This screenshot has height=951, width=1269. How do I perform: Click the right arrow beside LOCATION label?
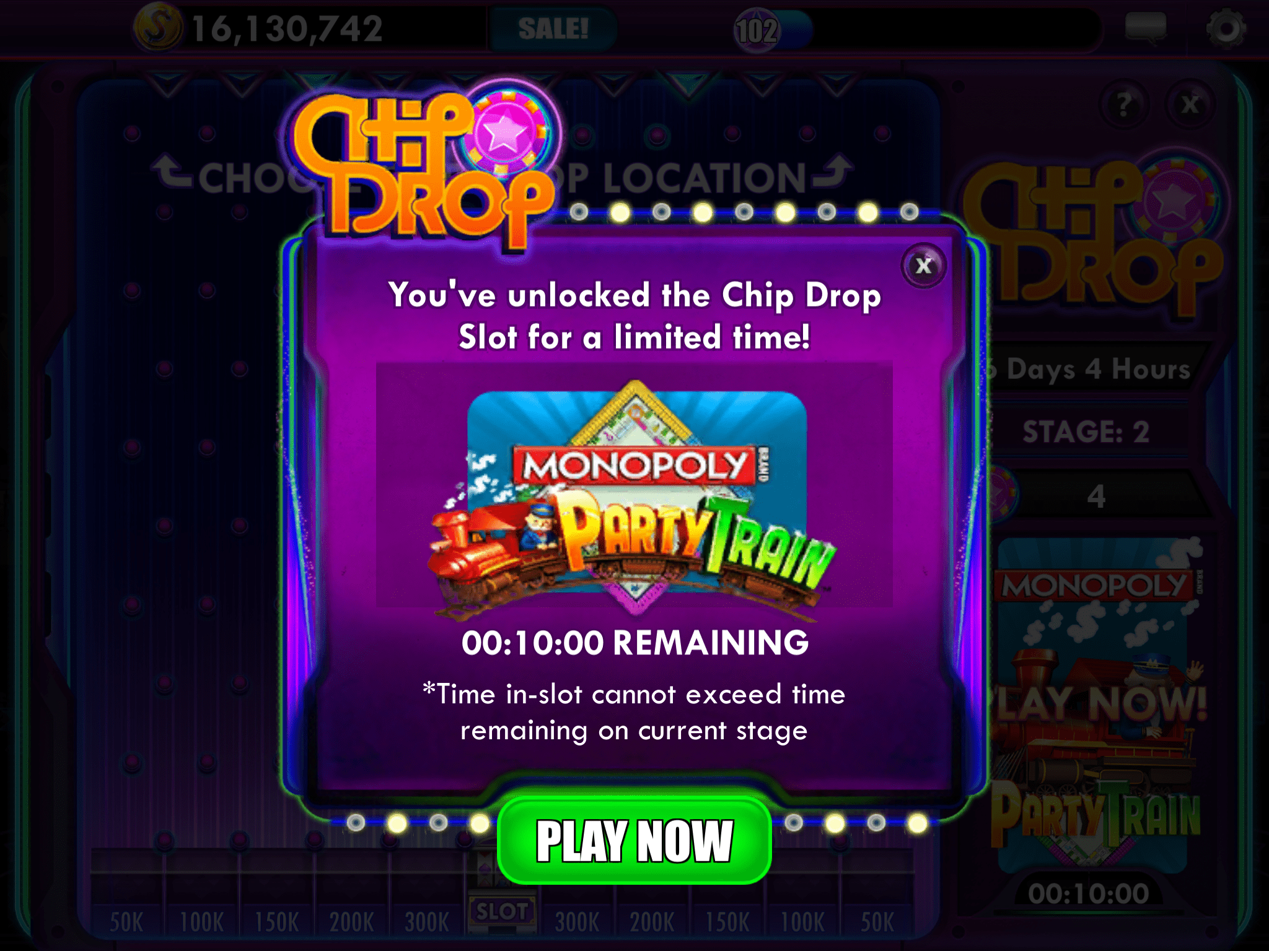(x=833, y=171)
